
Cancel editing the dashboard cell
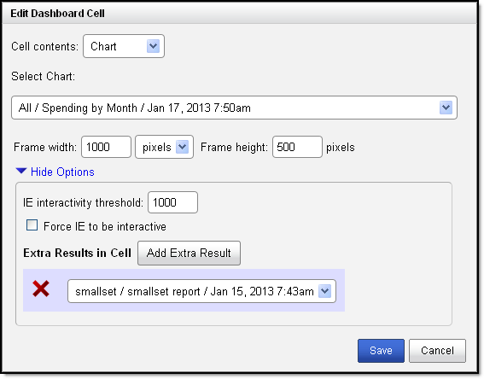(x=437, y=351)
